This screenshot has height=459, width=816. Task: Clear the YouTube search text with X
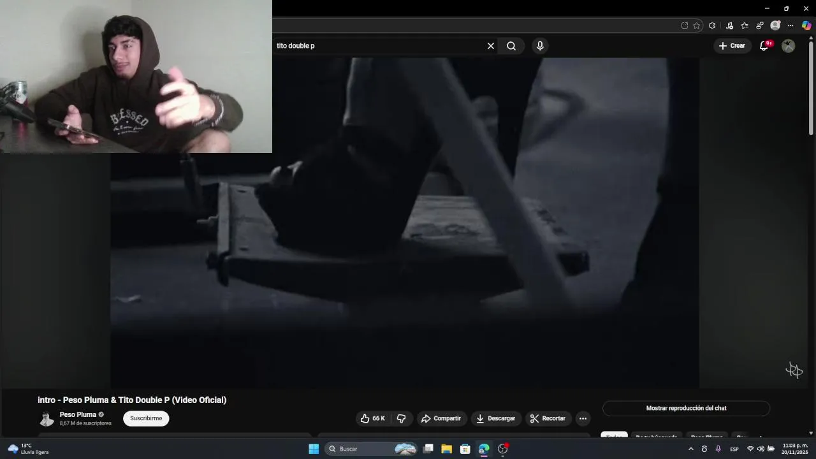(x=491, y=46)
